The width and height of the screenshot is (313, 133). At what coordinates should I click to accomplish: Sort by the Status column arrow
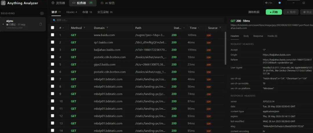pos(184,28)
